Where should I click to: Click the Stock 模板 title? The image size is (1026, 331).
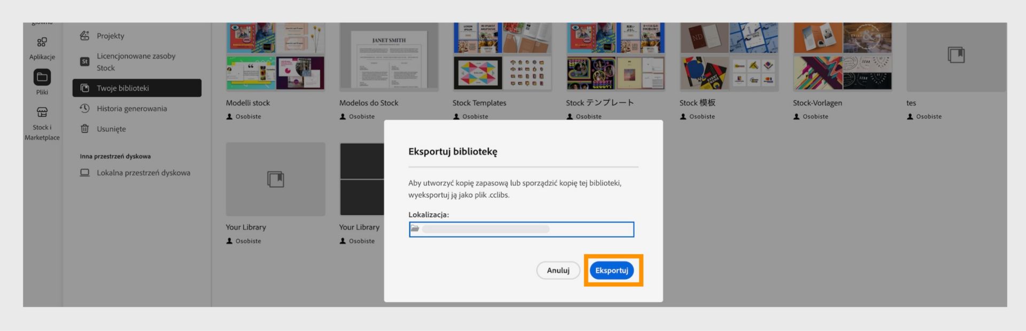click(x=697, y=103)
